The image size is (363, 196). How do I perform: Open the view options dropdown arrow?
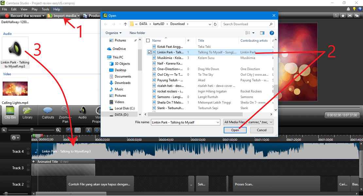tap(253, 33)
